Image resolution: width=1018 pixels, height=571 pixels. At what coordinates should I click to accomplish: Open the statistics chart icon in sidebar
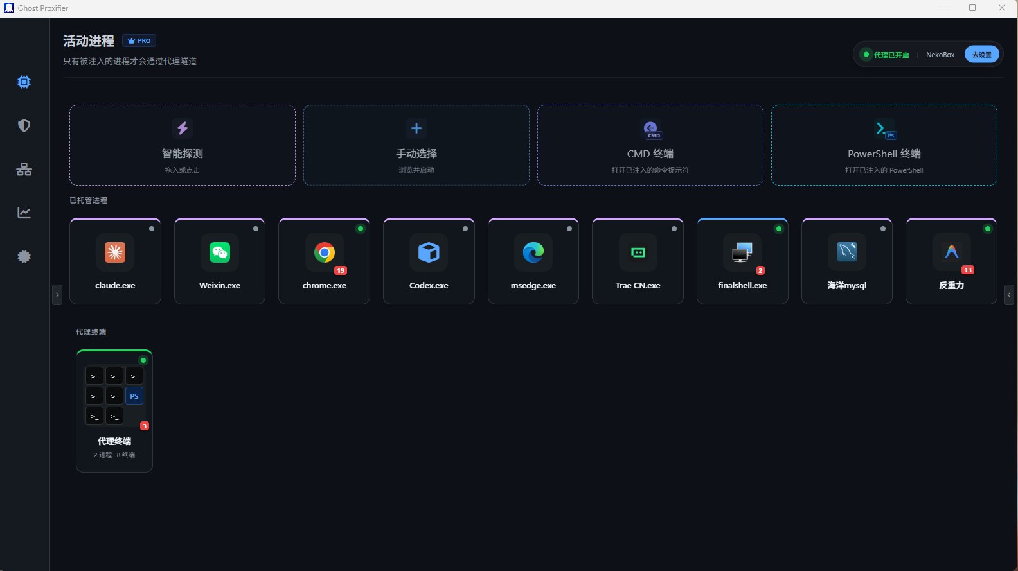pos(24,213)
